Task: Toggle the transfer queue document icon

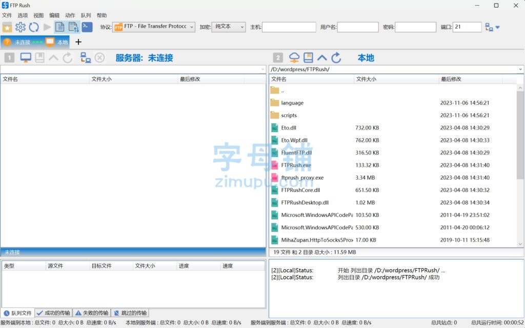Action: tap(73, 27)
